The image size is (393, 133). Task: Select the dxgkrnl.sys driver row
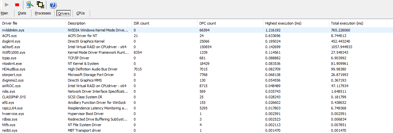11,41
